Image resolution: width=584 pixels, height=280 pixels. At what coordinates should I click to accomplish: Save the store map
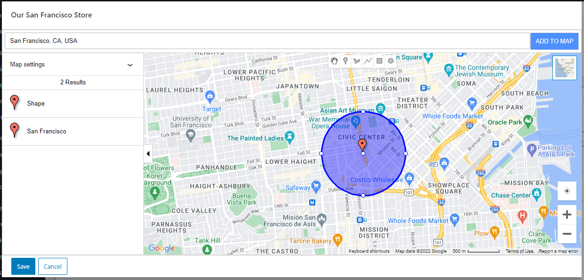pos(23,266)
